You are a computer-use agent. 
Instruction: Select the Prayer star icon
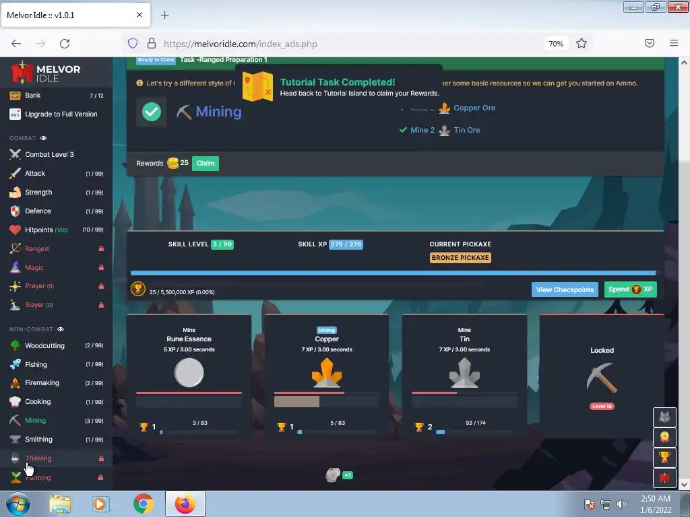pos(15,286)
